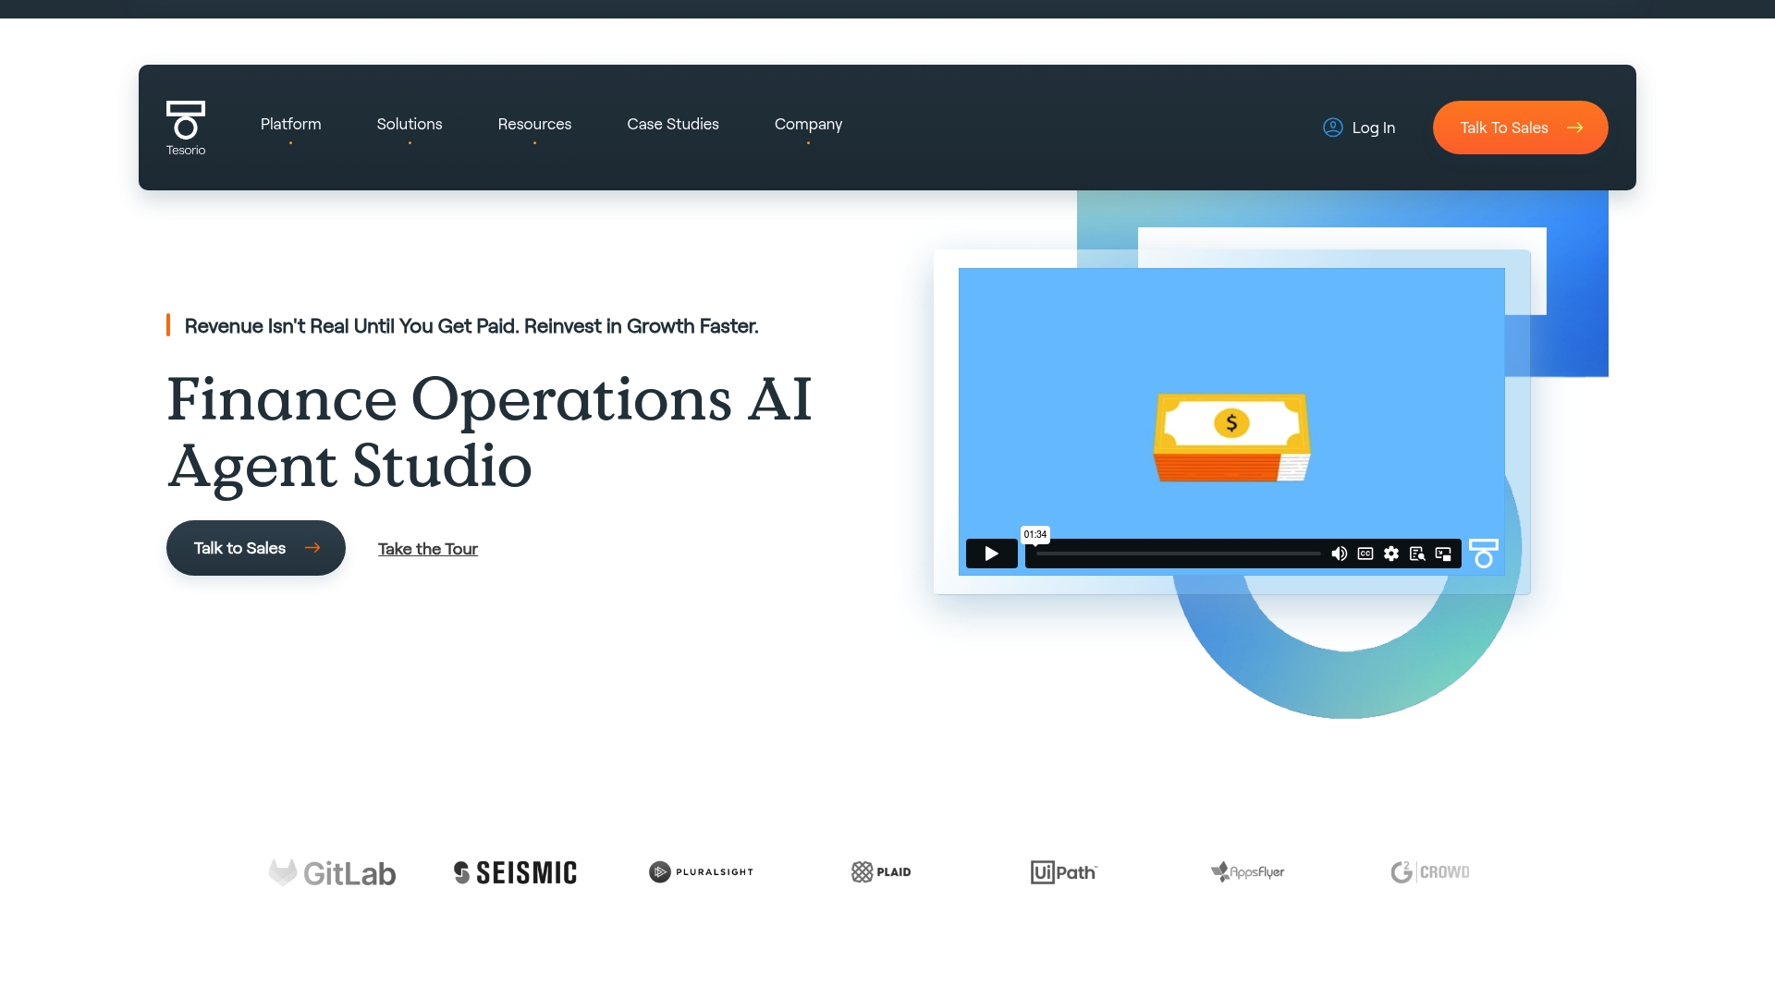
Task: Open video settings gear
Action: [1391, 554]
